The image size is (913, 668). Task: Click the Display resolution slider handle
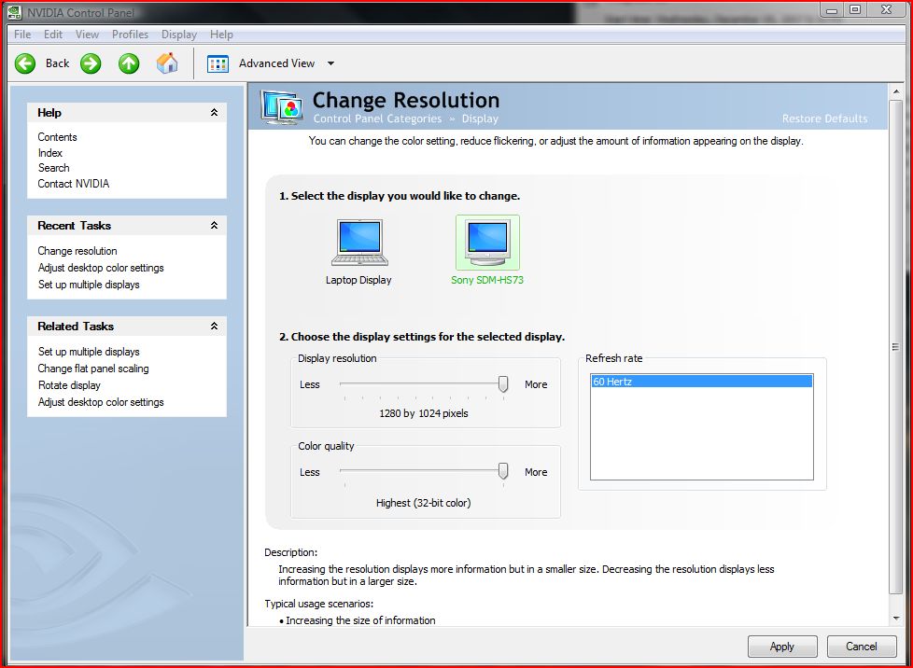(503, 384)
